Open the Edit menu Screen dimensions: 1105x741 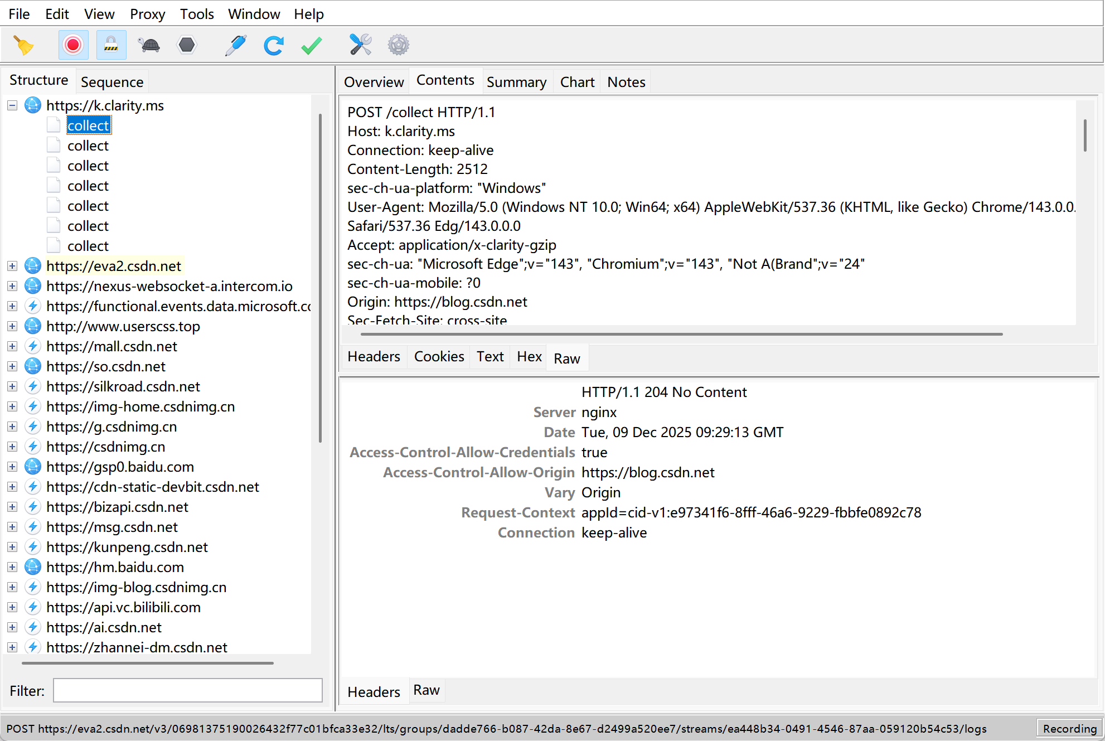[x=57, y=14]
